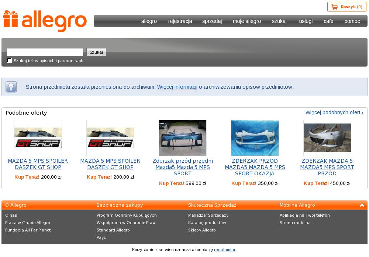The height and width of the screenshot is (257, 369).
Task: Open Praca w Grupie Allegro link
Action: click(x=28, y=223)
